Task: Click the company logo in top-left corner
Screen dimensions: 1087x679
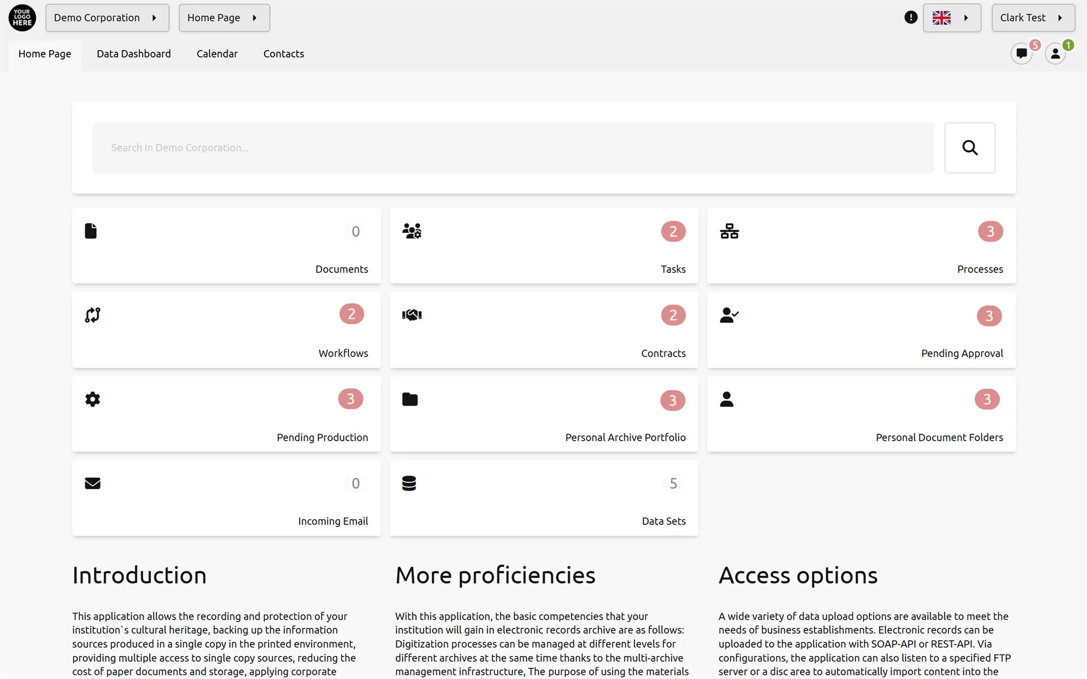Action: pos(22,18)
